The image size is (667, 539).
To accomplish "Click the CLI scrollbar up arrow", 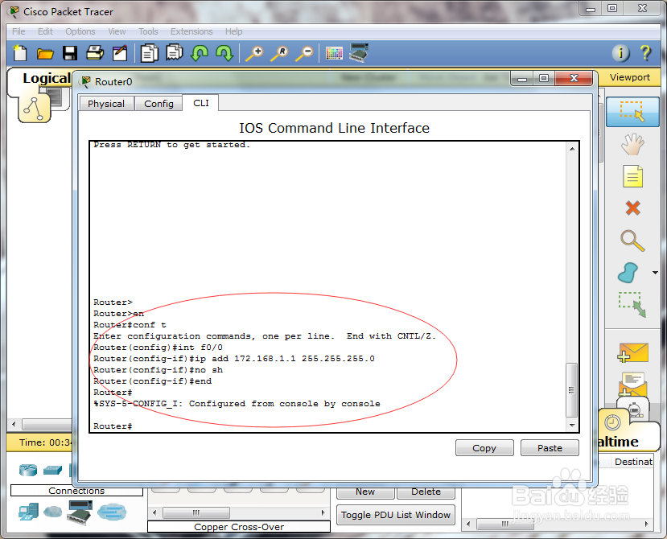I will (x=572, y=149).
